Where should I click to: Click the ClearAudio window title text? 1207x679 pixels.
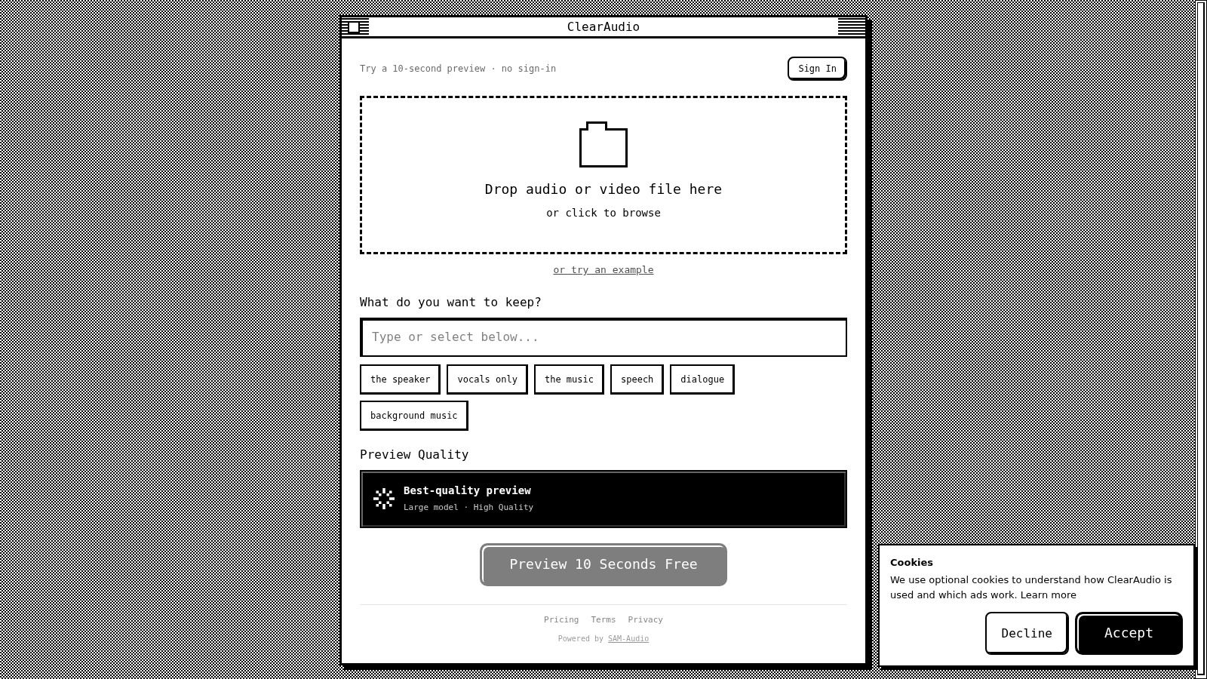point(603,27)
